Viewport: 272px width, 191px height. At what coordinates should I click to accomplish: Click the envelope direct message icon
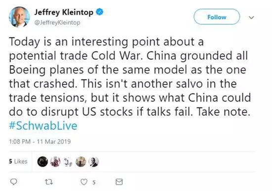click(x=119, y=182)
